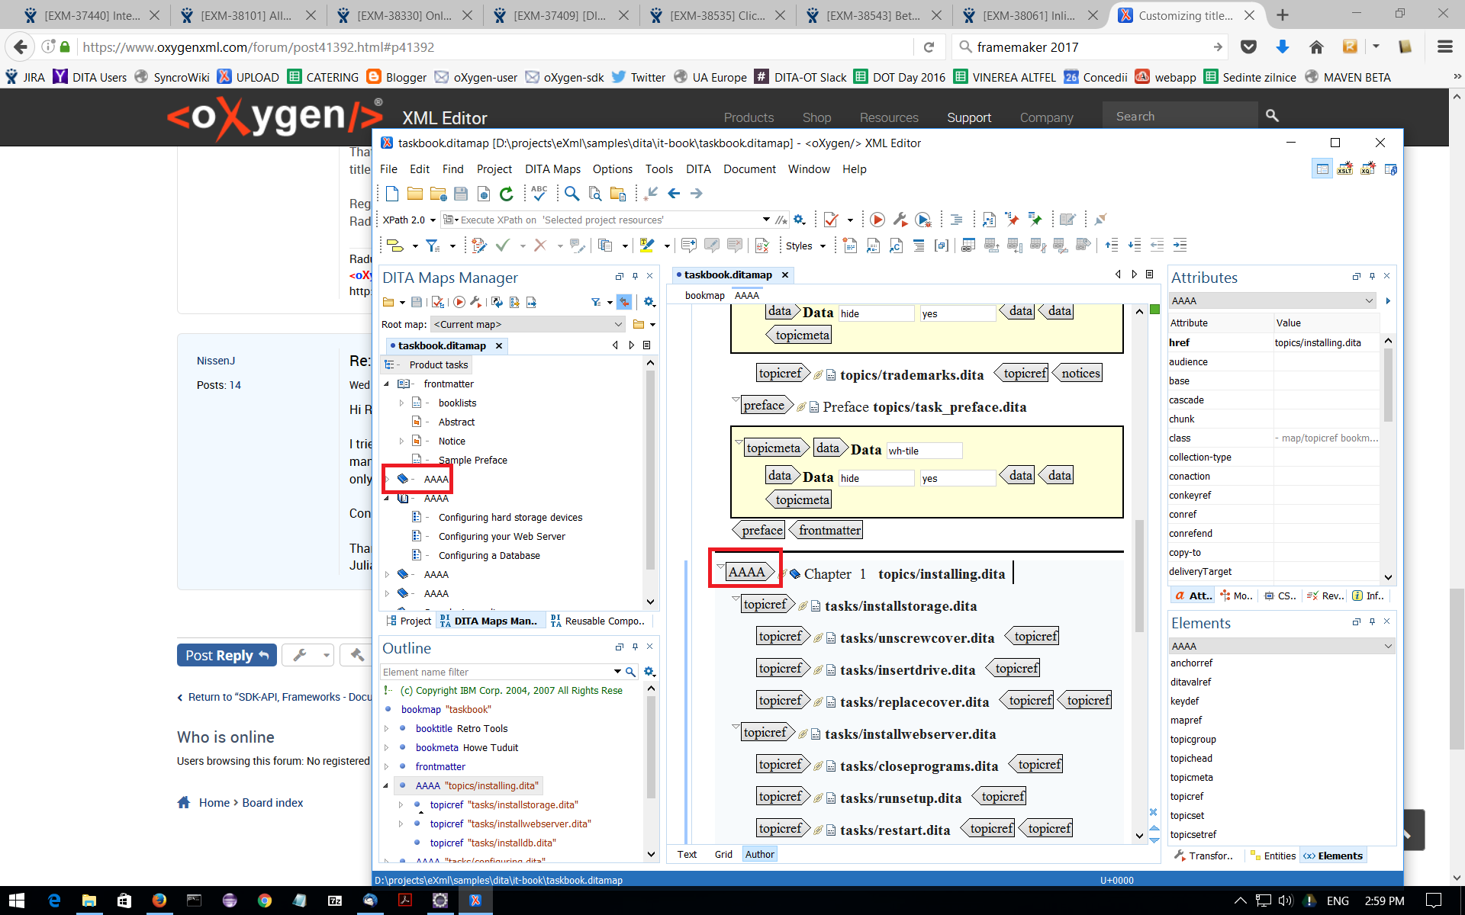Switch to the Project view tab

coord(409,621)
